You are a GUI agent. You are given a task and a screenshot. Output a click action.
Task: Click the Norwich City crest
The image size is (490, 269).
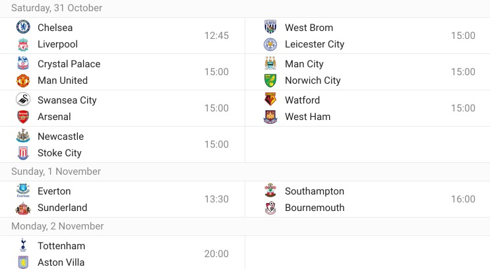point(270,80)
